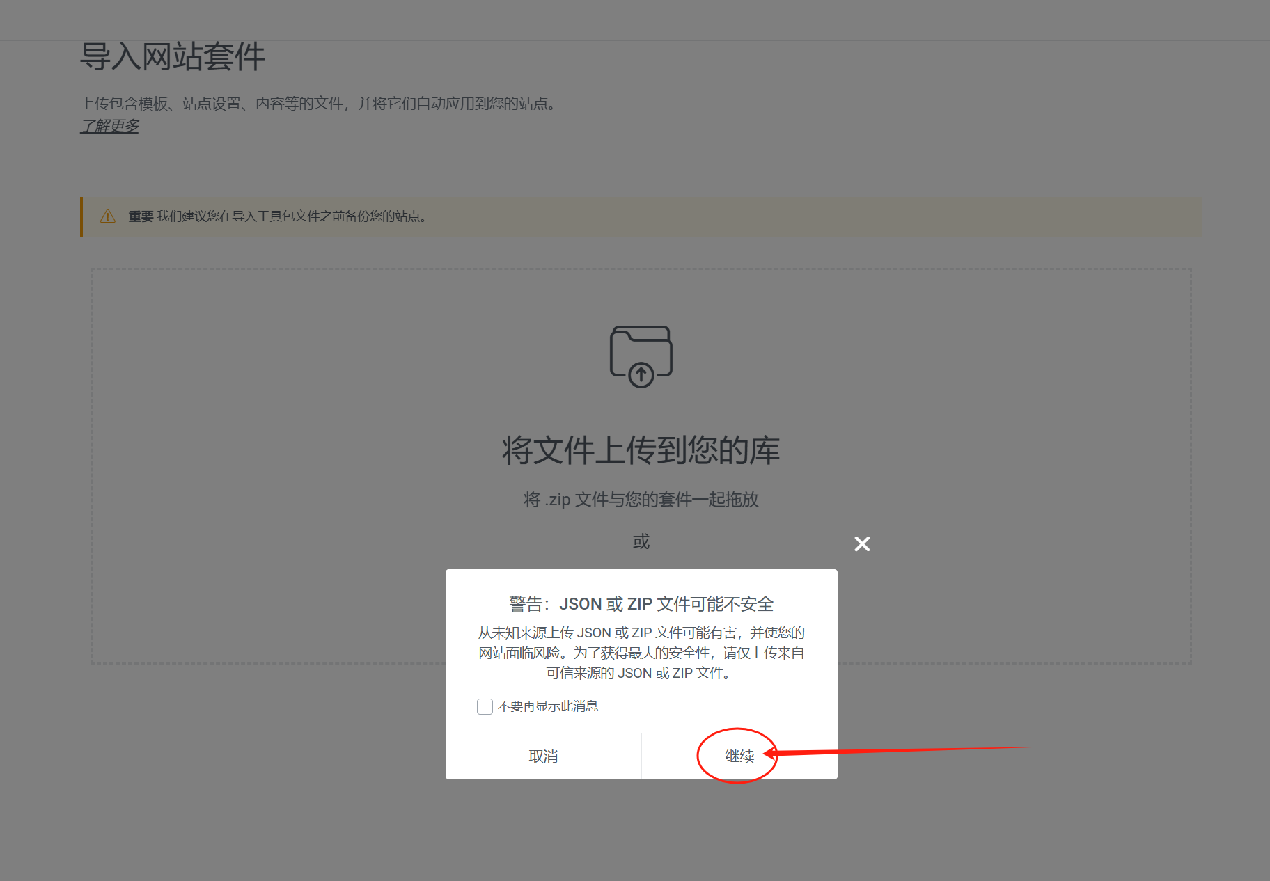Click the .zip drag-and-drop instruction text
This screenshot has height=881, width=1270.
[x=640, y=500]
